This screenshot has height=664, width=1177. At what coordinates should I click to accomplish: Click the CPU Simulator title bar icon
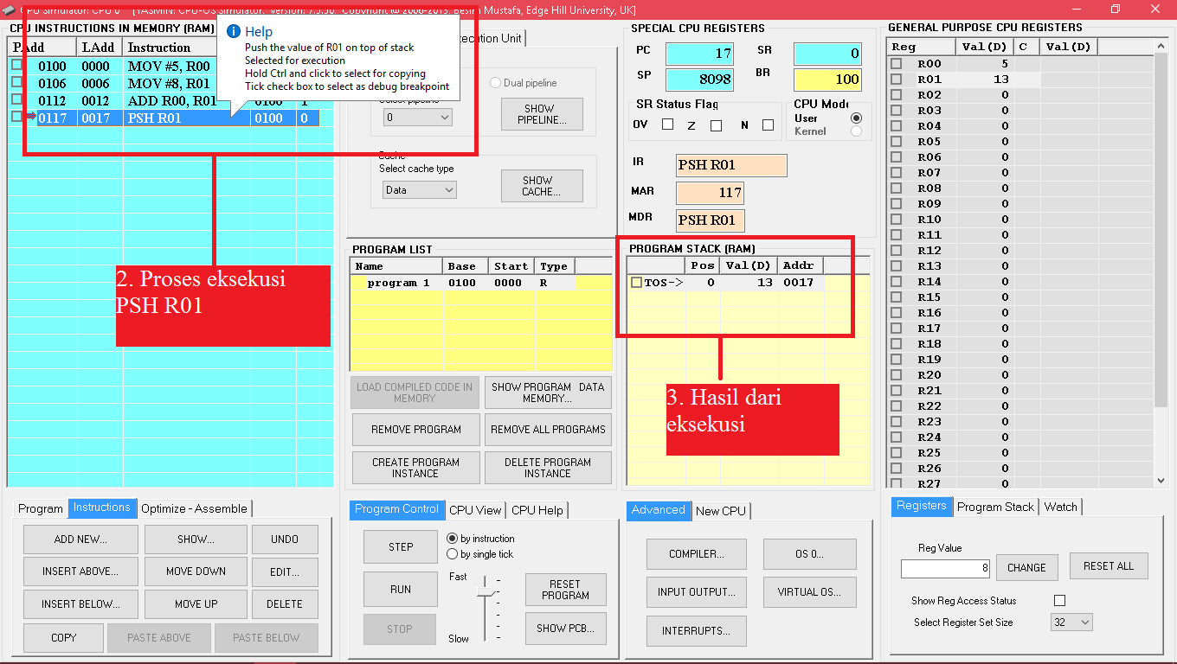click(10, 10)
